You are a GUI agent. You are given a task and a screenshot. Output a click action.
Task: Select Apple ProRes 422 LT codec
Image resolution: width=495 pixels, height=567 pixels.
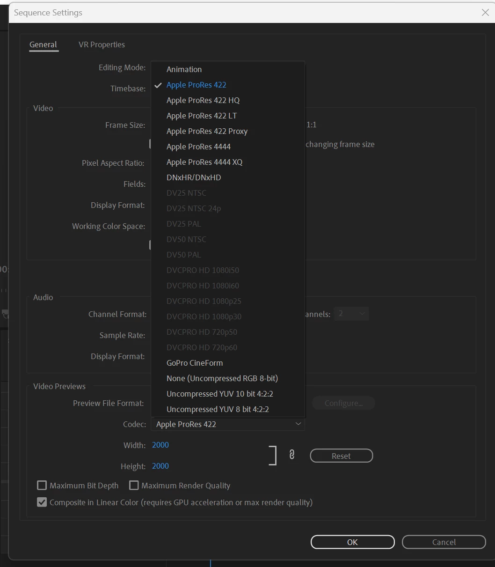pos(228,116)
